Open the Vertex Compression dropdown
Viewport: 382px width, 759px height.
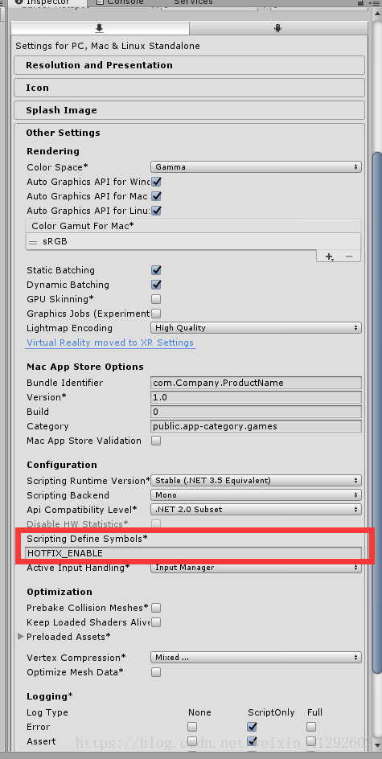tap(256, 658)
